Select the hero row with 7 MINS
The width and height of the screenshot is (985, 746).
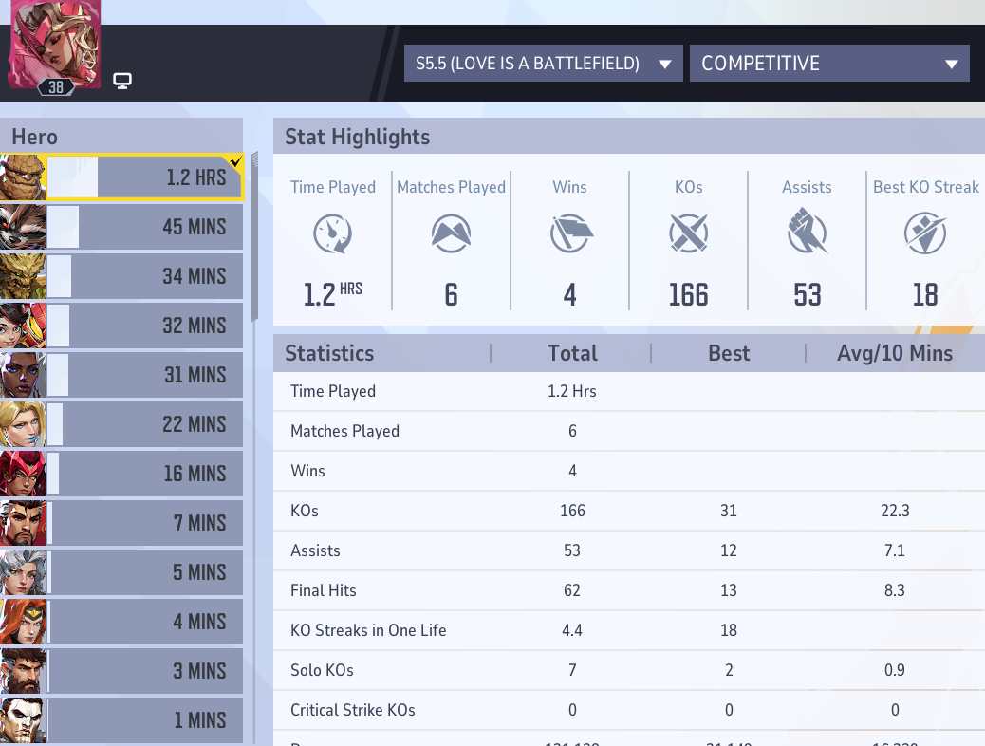(x=121, y=523)
